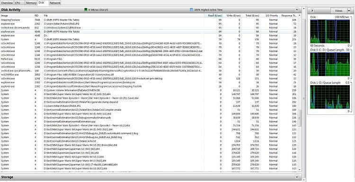355x182 pixels.
Task: Click the C:\Program Files path entry
Action: 53,59
